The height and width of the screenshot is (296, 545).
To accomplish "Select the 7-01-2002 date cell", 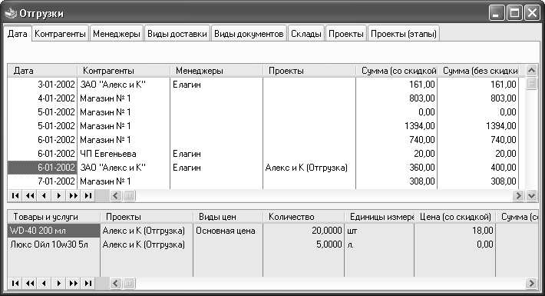I will pyautogui.click(x=42, y=181).
